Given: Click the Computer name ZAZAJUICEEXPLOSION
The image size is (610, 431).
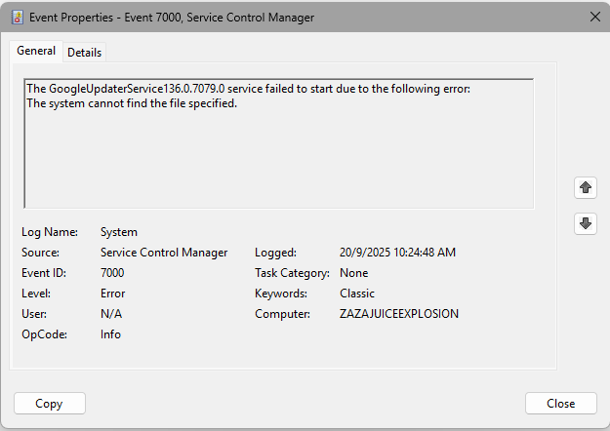Looking at the screenshot, I should pos(398,314).
